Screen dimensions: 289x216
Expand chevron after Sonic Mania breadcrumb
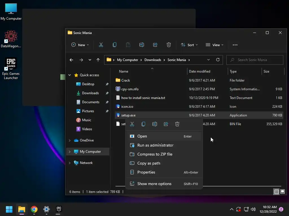pos(189,60)
